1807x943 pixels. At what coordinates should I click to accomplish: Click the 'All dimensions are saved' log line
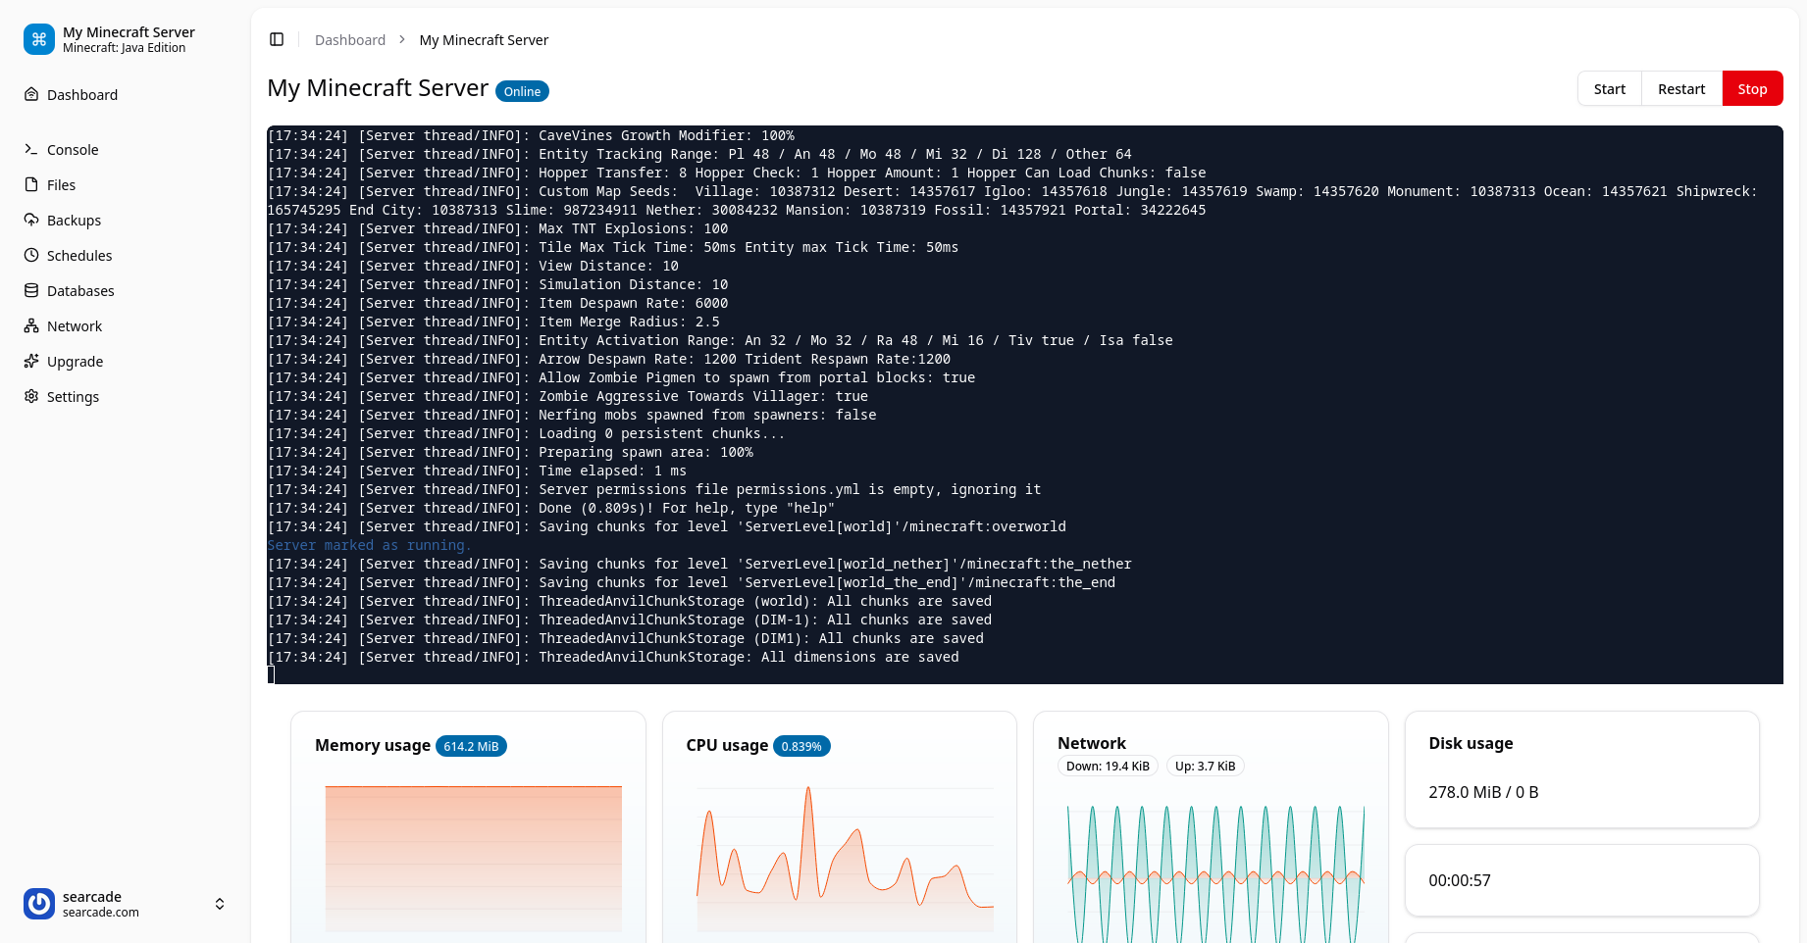(613, 657)
